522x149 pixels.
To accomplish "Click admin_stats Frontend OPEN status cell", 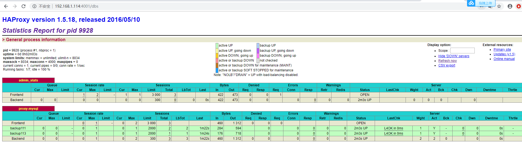I will pos(365,95).
